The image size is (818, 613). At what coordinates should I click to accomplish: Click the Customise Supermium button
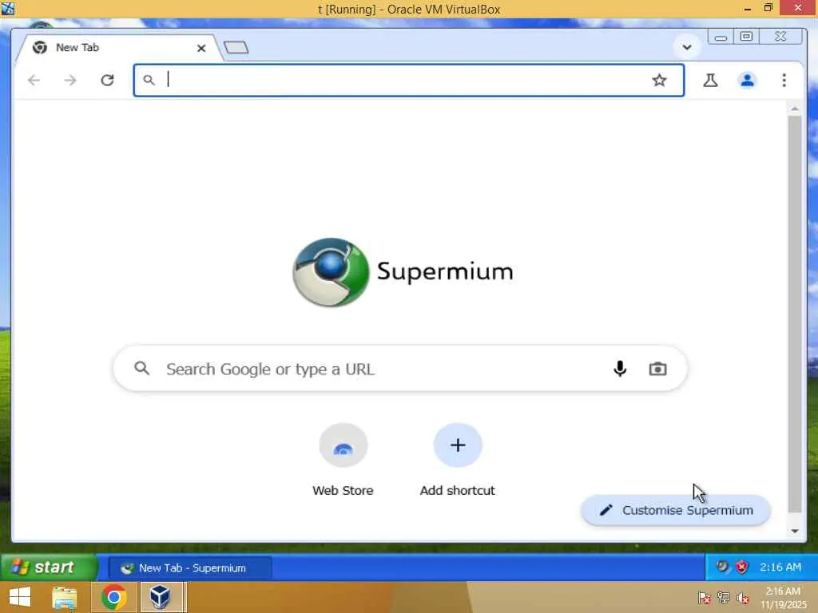[676, 510]
